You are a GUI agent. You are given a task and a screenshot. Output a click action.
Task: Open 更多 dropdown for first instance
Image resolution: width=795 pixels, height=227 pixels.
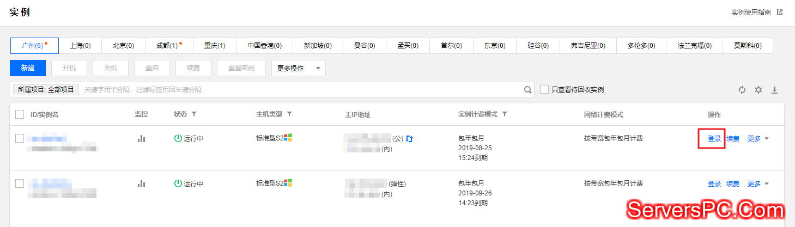758,139
